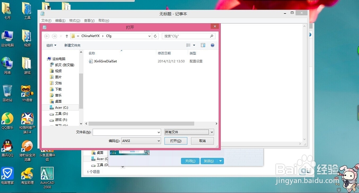
Task: Click ChinaNetYX in the address path
Action: coord(90,36)
